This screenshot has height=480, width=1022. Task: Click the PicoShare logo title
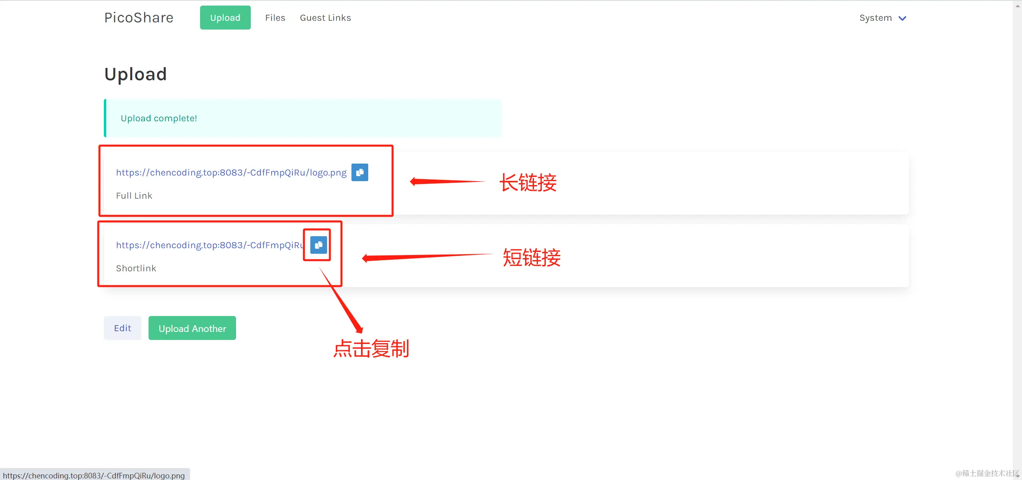139,18
